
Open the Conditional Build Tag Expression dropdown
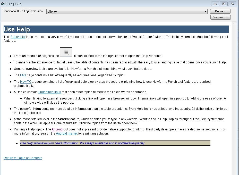(127, 11)
